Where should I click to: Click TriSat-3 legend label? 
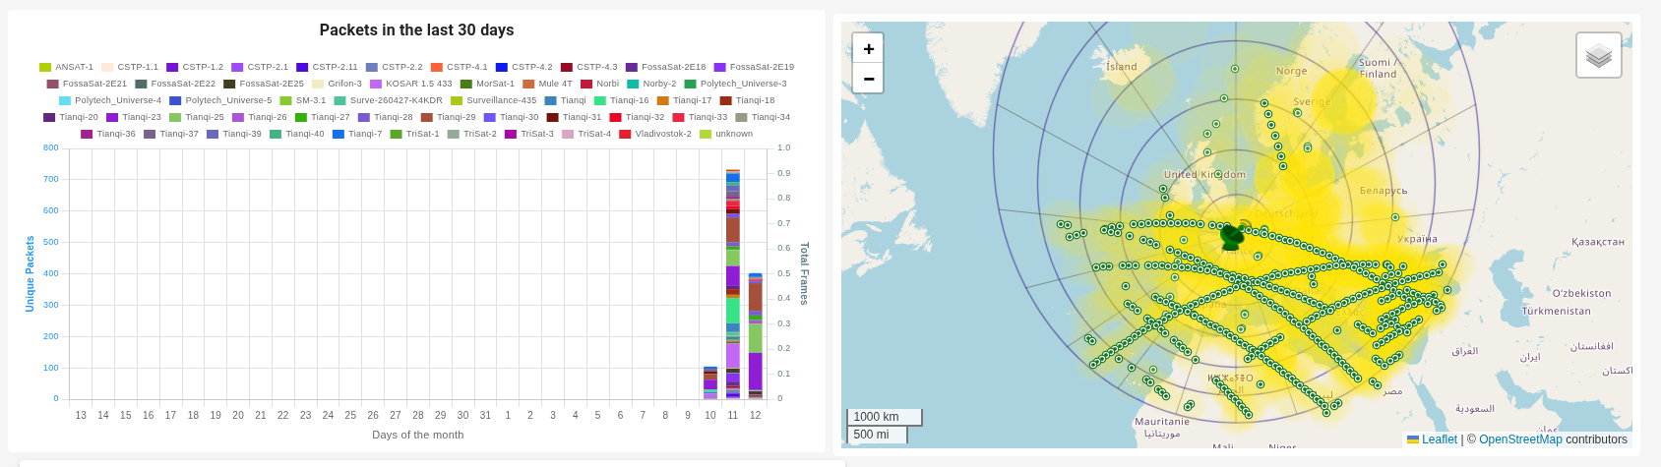pos(537,134)
